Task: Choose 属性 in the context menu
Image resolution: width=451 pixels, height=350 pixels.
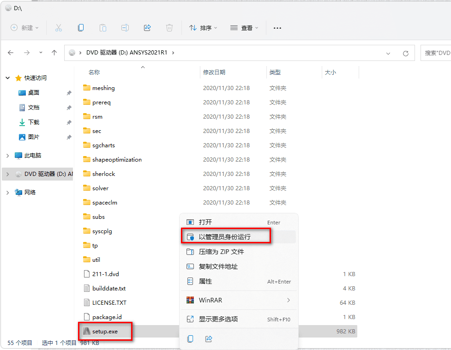Action: 205,281
